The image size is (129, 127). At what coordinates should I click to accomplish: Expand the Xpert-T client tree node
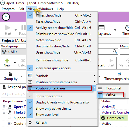(4, 107)
